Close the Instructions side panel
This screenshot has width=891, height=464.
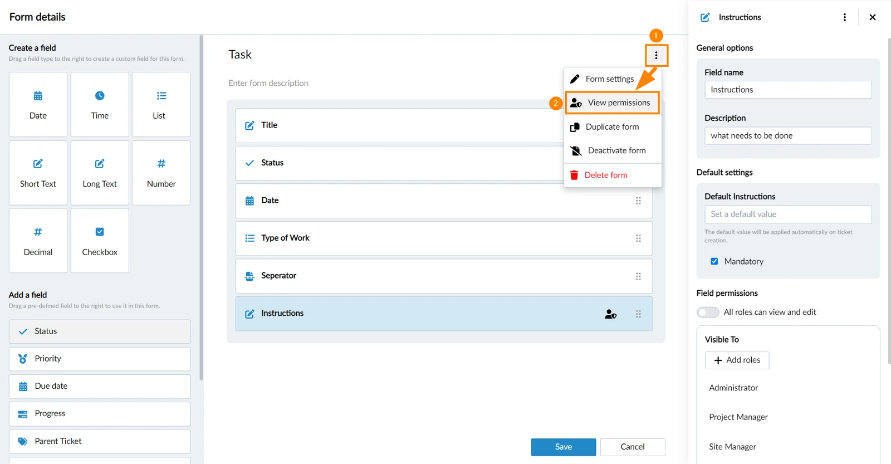pos(873,17)
